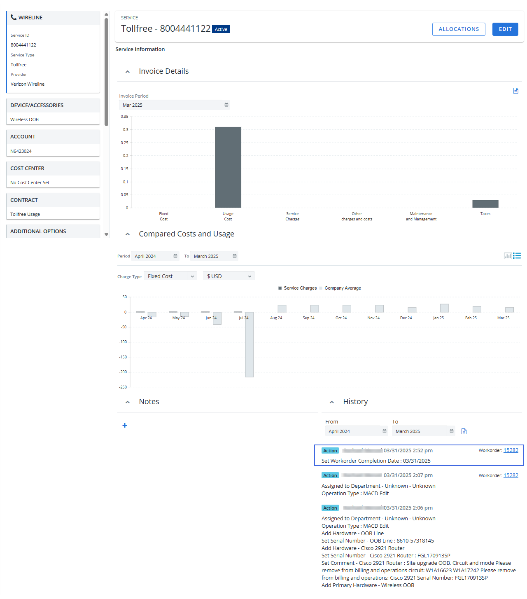Screen dimensions: 527x599
Task: Select the Wireless OOB device item
Action: tap(25, 119)
